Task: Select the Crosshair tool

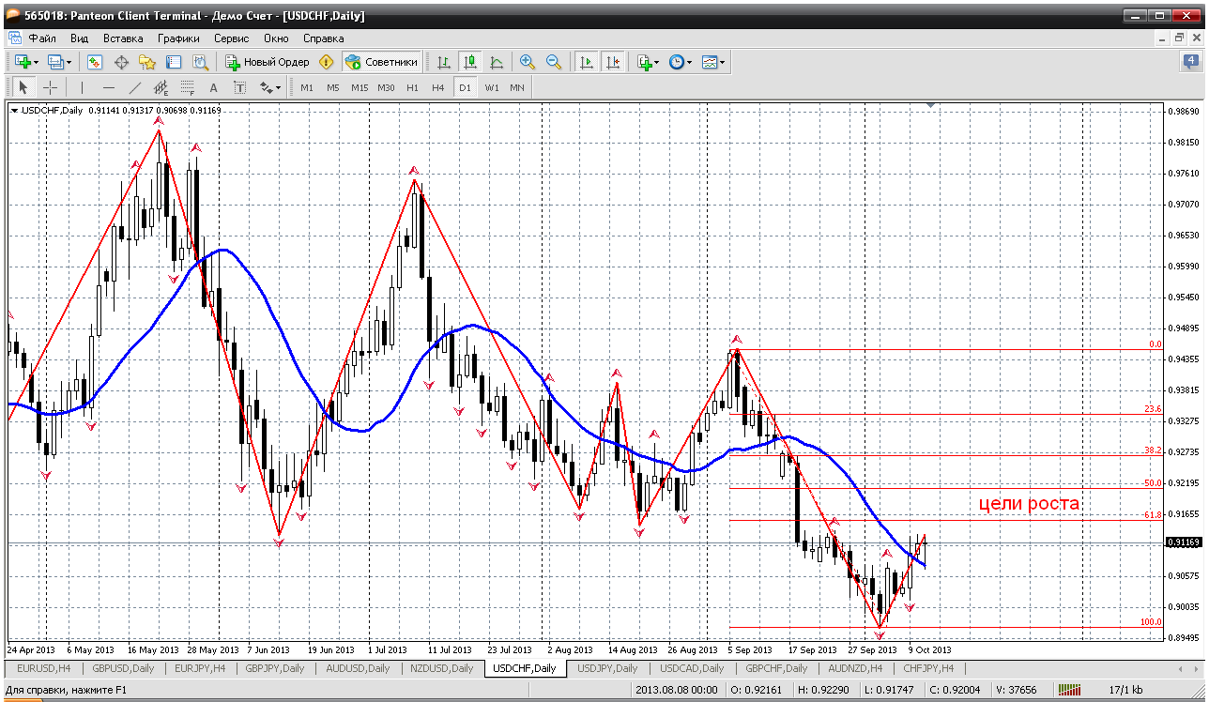Action: (50, 87)
